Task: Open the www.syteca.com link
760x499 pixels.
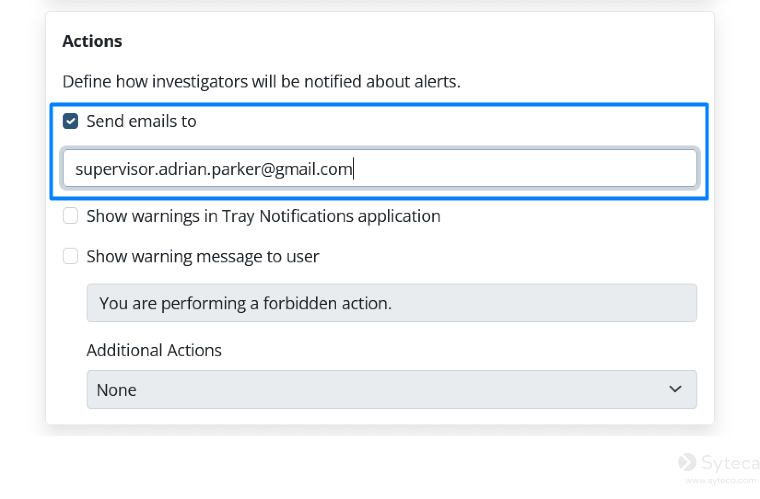Action: [x=720, y=481]
